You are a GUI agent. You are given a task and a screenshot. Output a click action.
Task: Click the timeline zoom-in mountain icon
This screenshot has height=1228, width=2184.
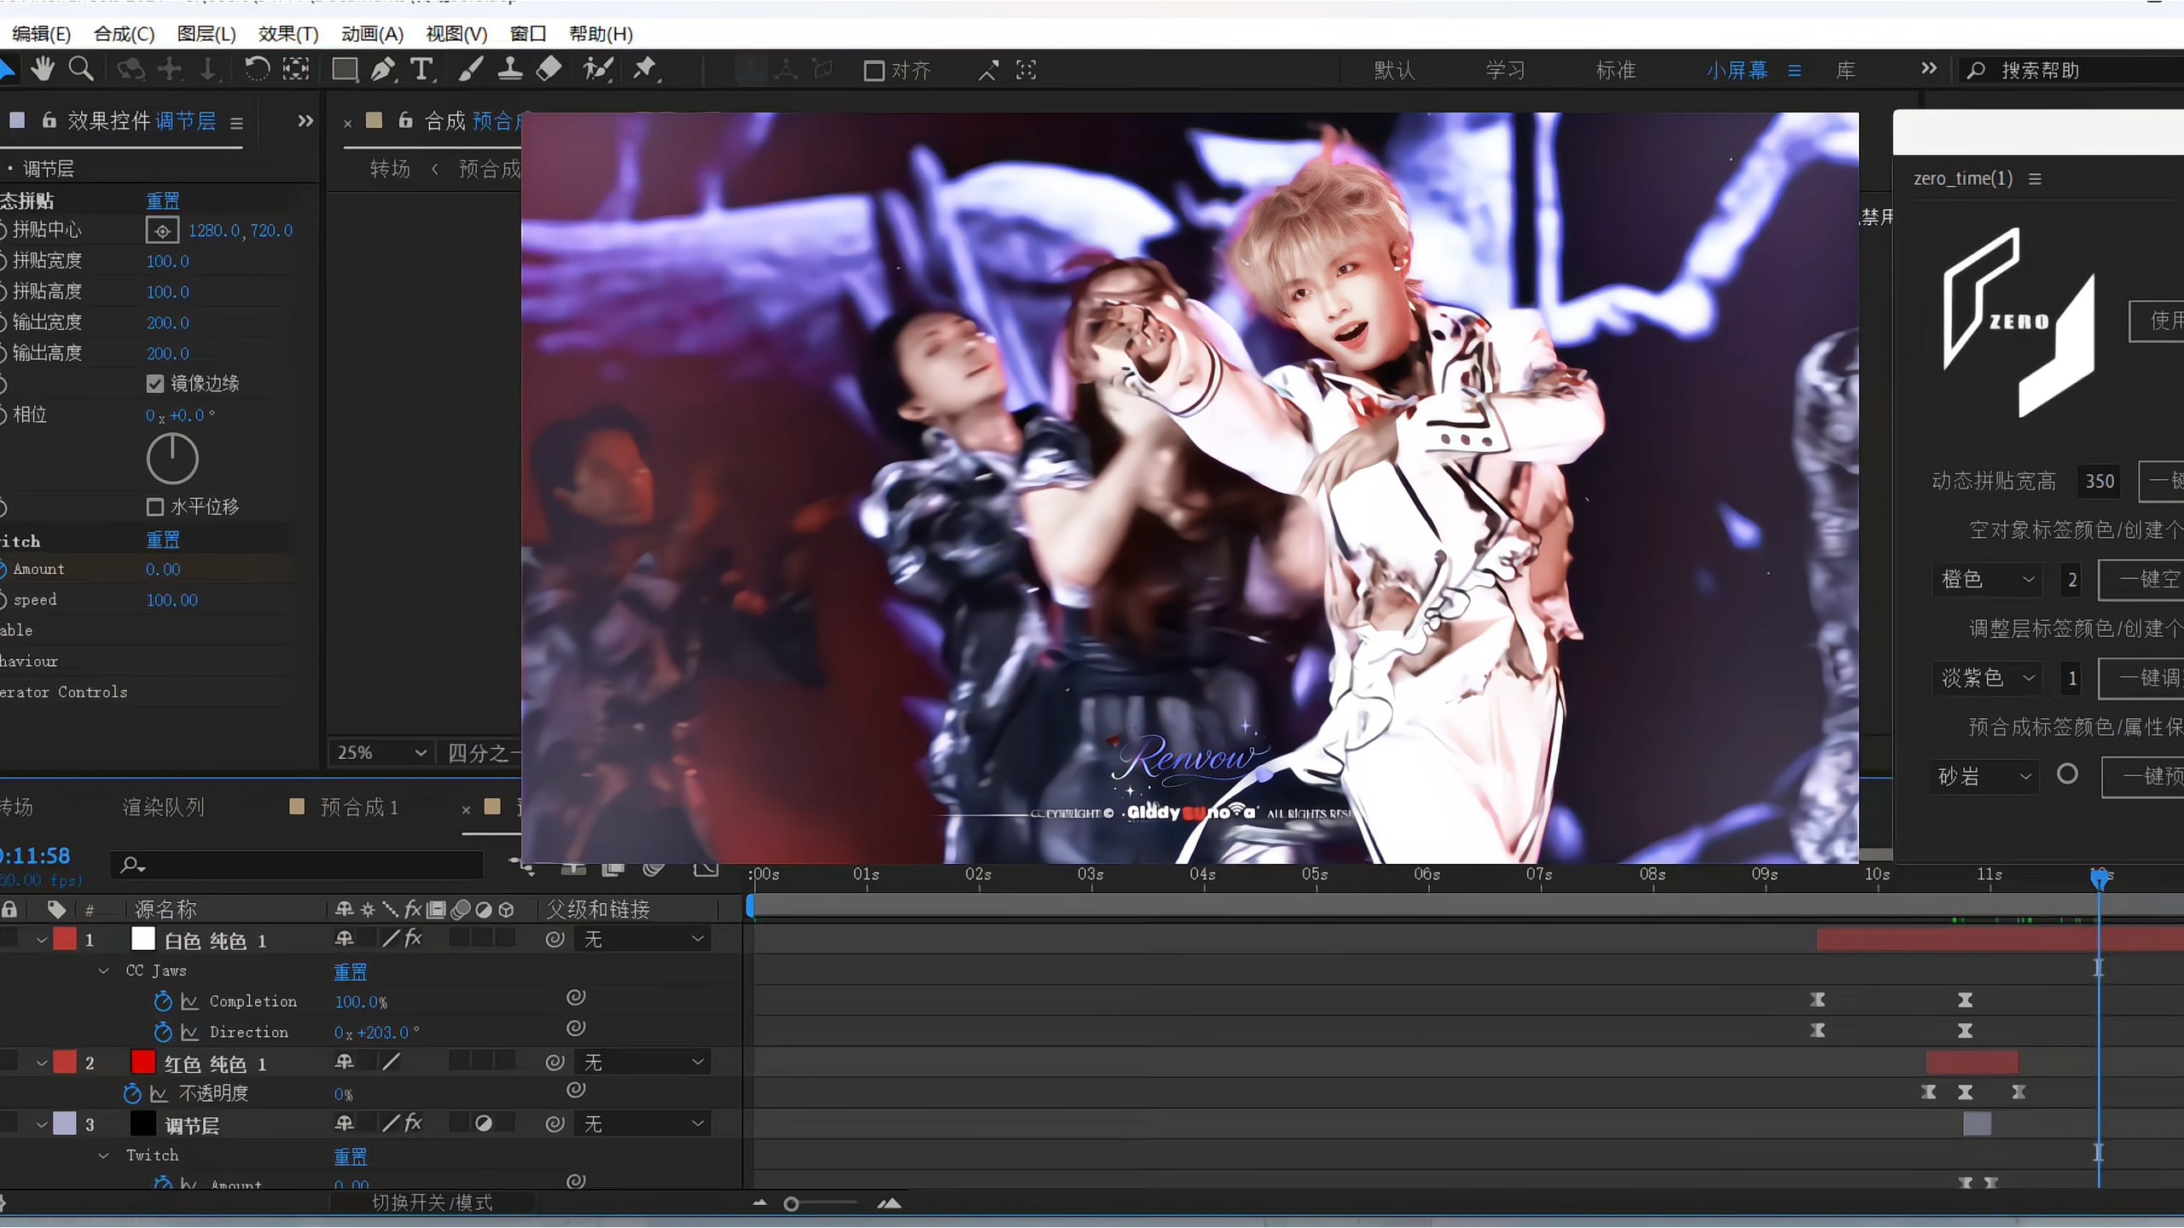click(x=889, y=1203)
